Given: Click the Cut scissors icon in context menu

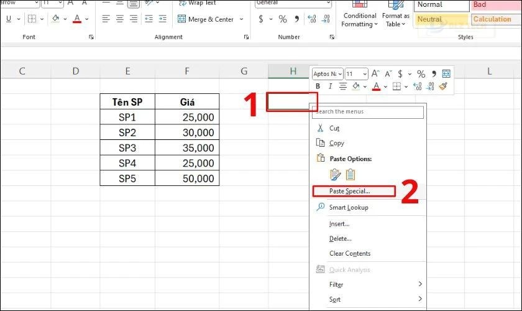Looking at the screenshot, I should [321, 128].
